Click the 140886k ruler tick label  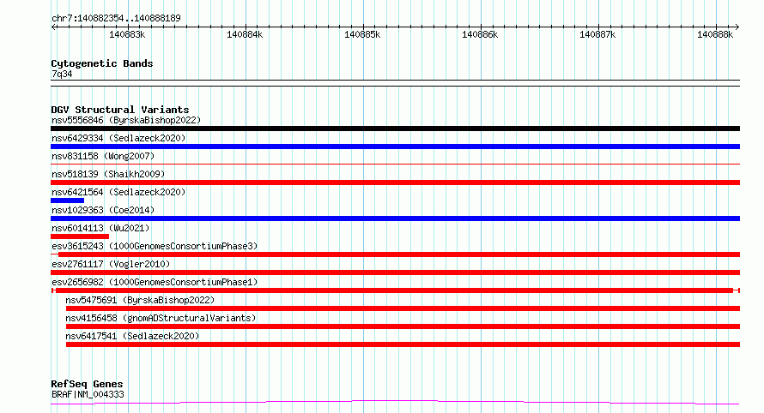480,34
